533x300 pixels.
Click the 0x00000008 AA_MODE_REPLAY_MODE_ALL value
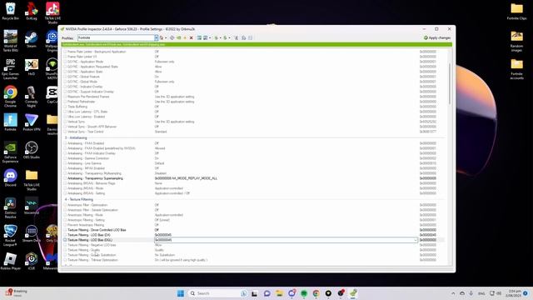coord(186,178)
